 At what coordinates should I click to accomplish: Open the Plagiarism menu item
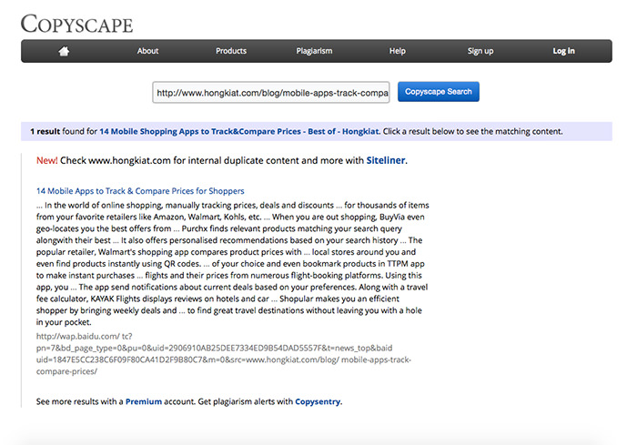(x=314, y=51)
